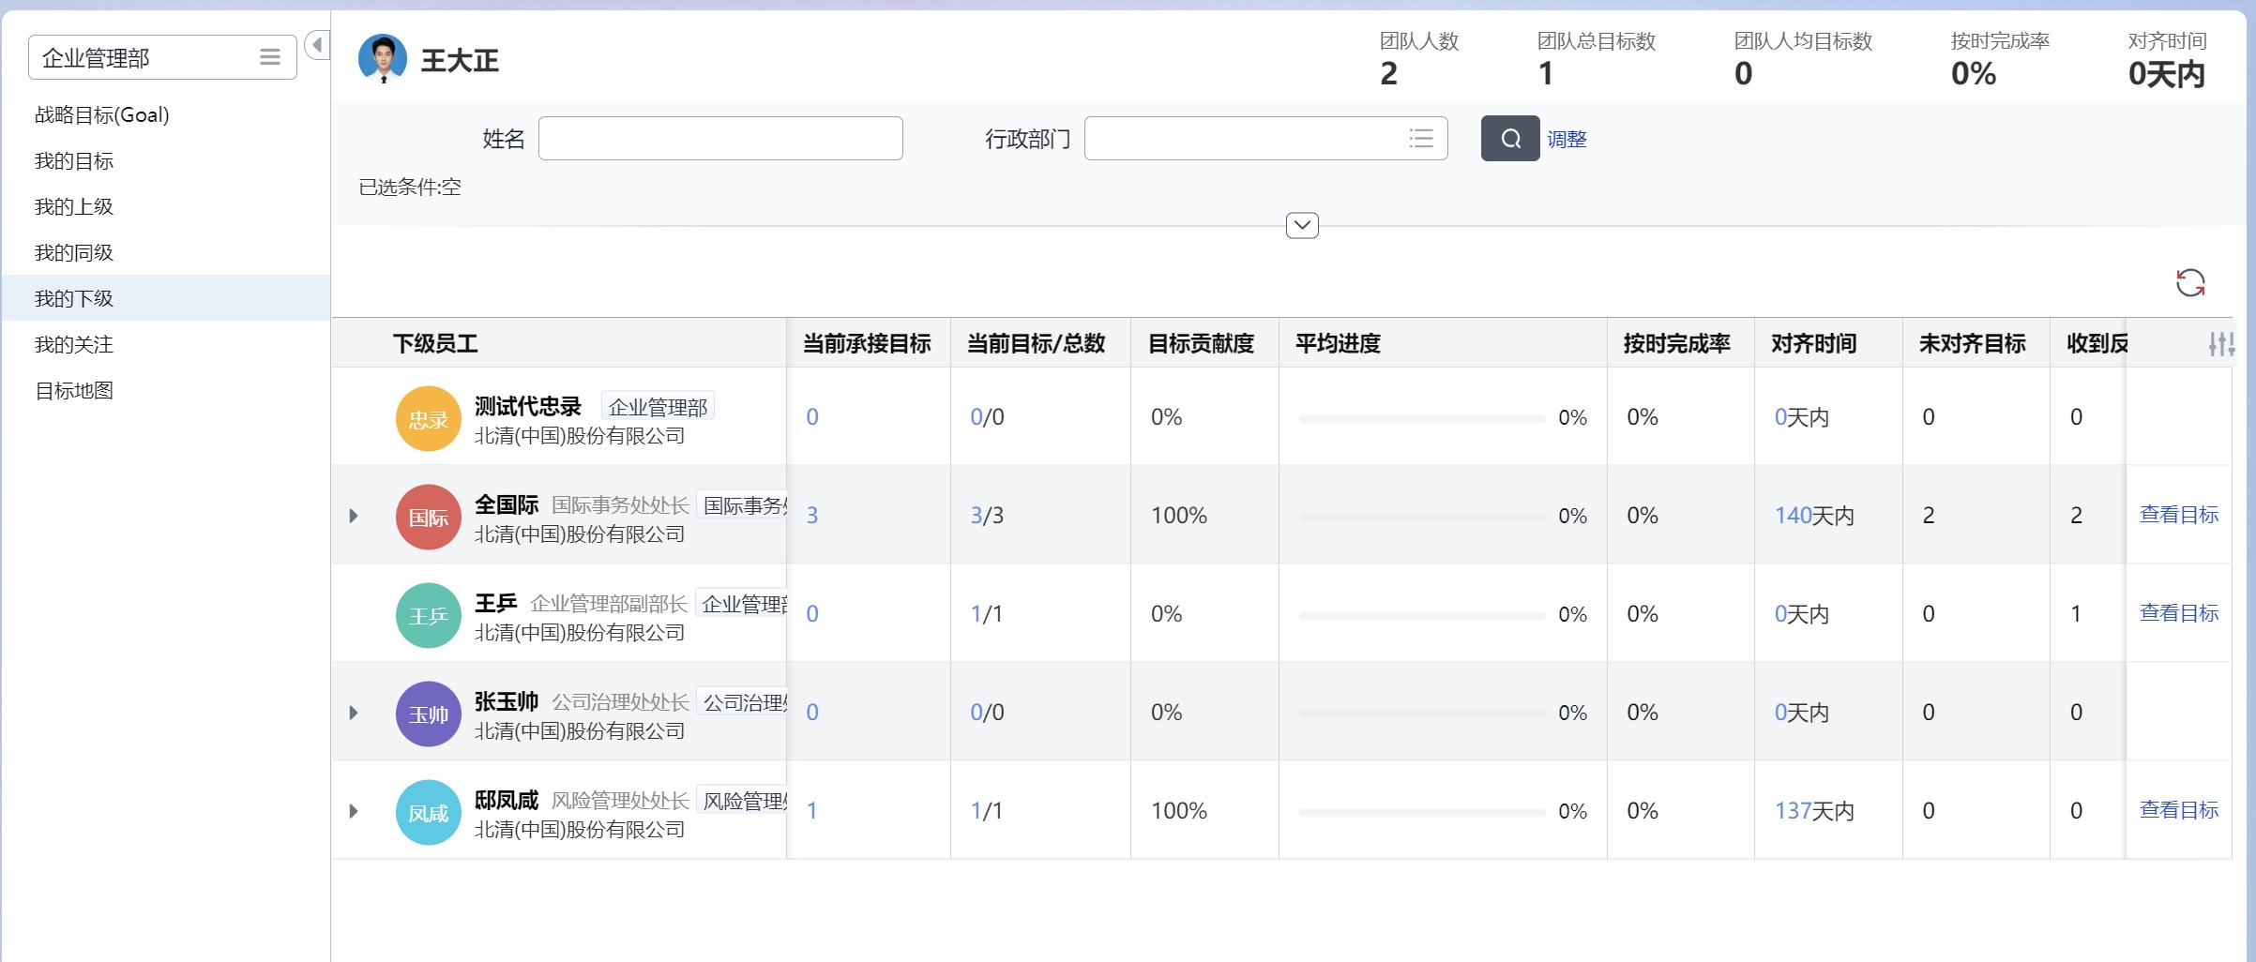The width and height of the screenshot is (2256, 962).
Task: Click 137天内 alignment time for 邸凤咸
Action: [x=1814, y=811]
